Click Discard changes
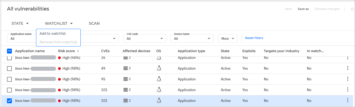The image size is (355, 107). click(x=327, y=9)
